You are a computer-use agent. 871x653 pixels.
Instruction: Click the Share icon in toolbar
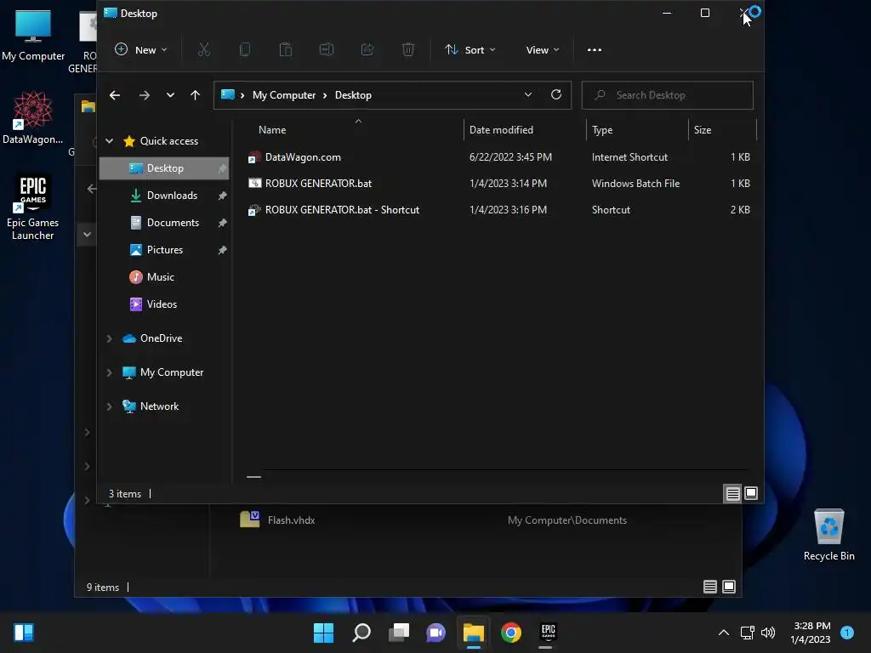click(x=367, y=50)
